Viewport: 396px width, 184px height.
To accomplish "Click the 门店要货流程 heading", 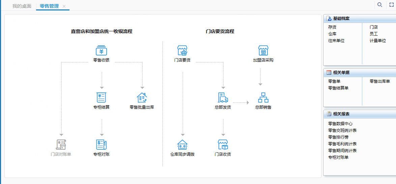I will point(220,32).
